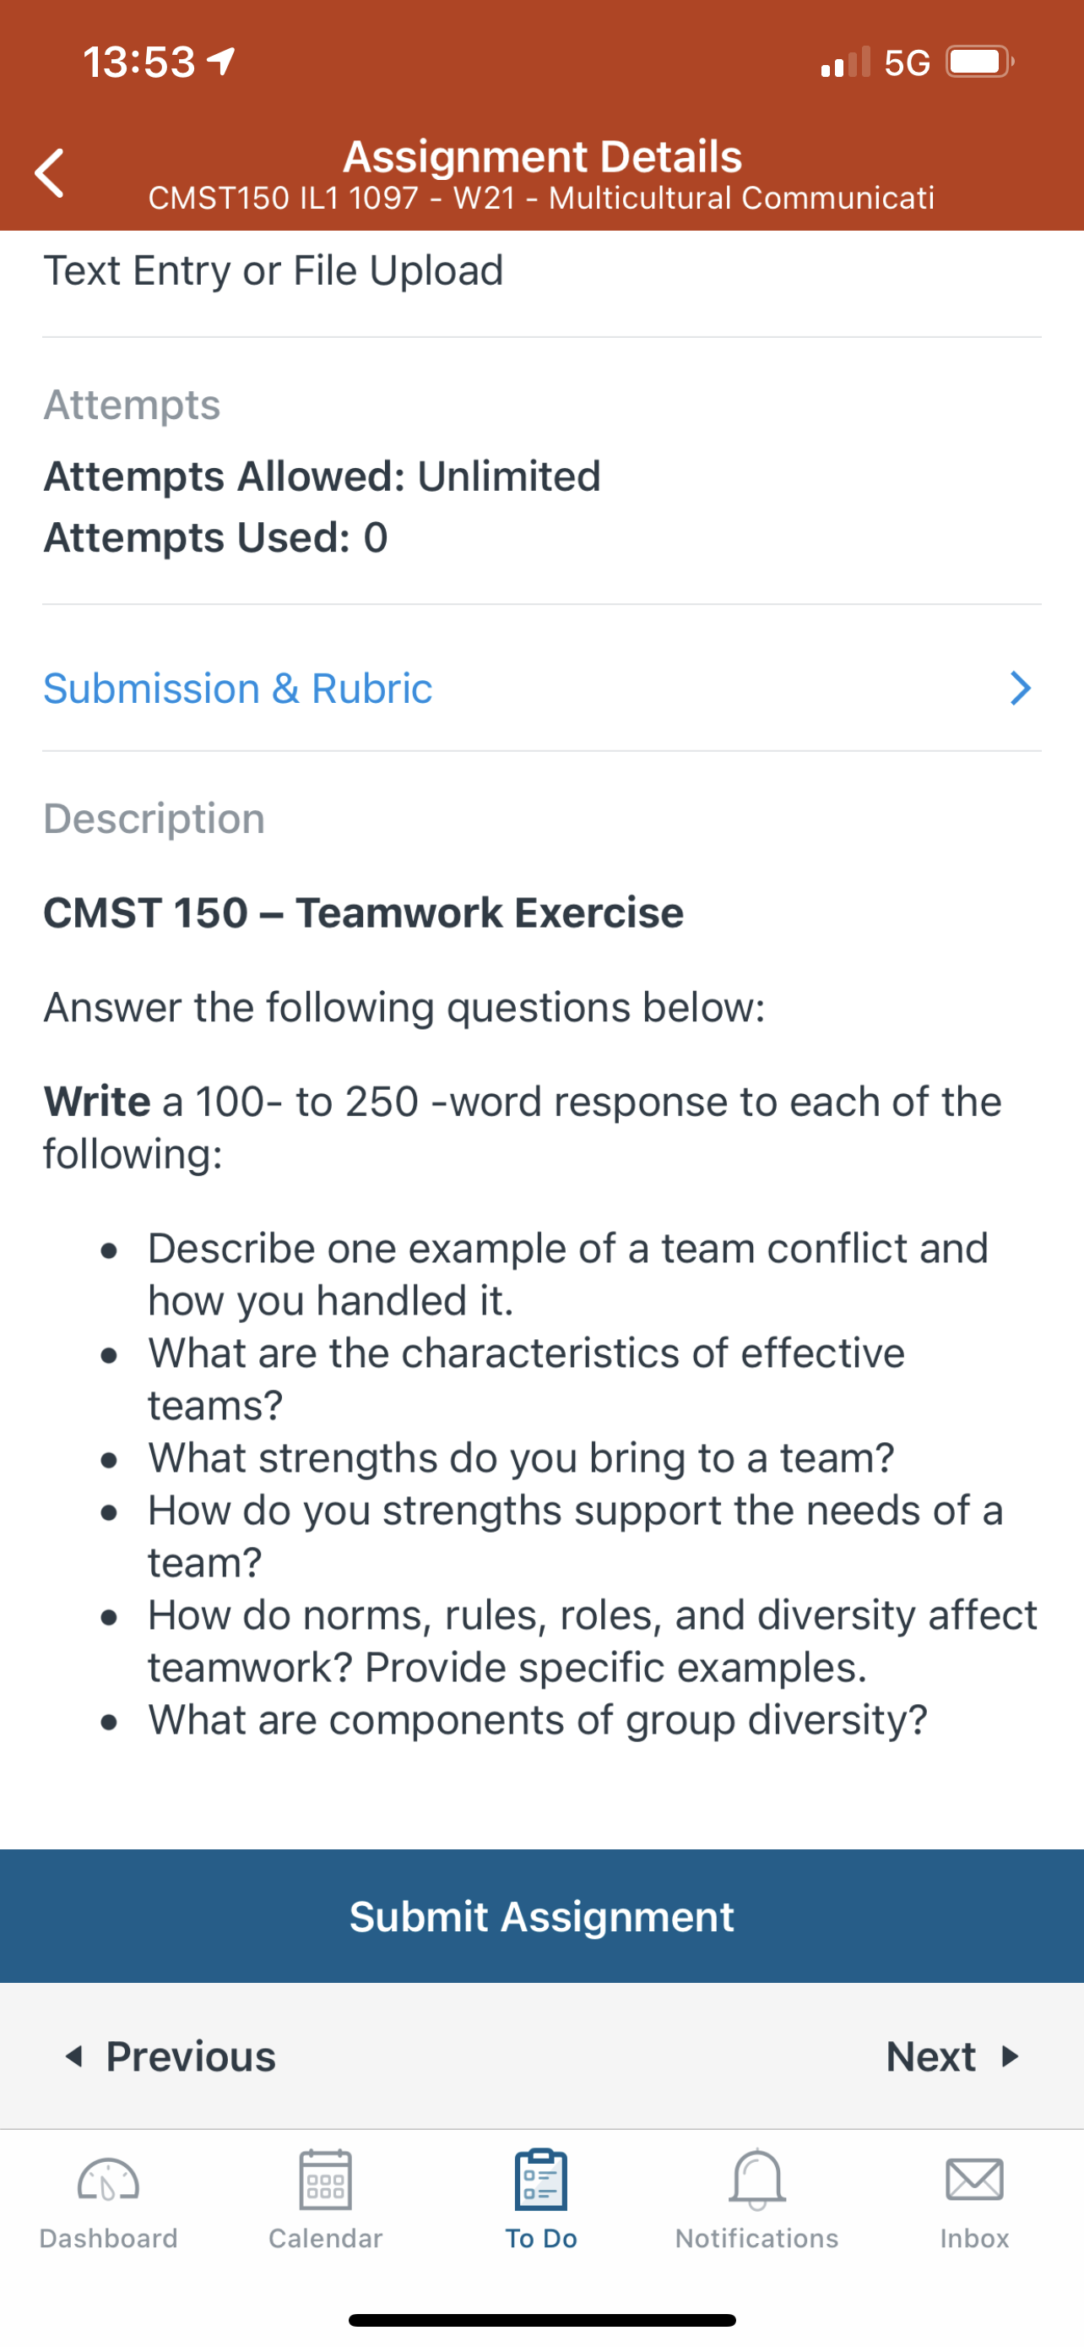
Task: Open the Notifications bell icon
Action: pyautogui.click(x=757, y=2180)
